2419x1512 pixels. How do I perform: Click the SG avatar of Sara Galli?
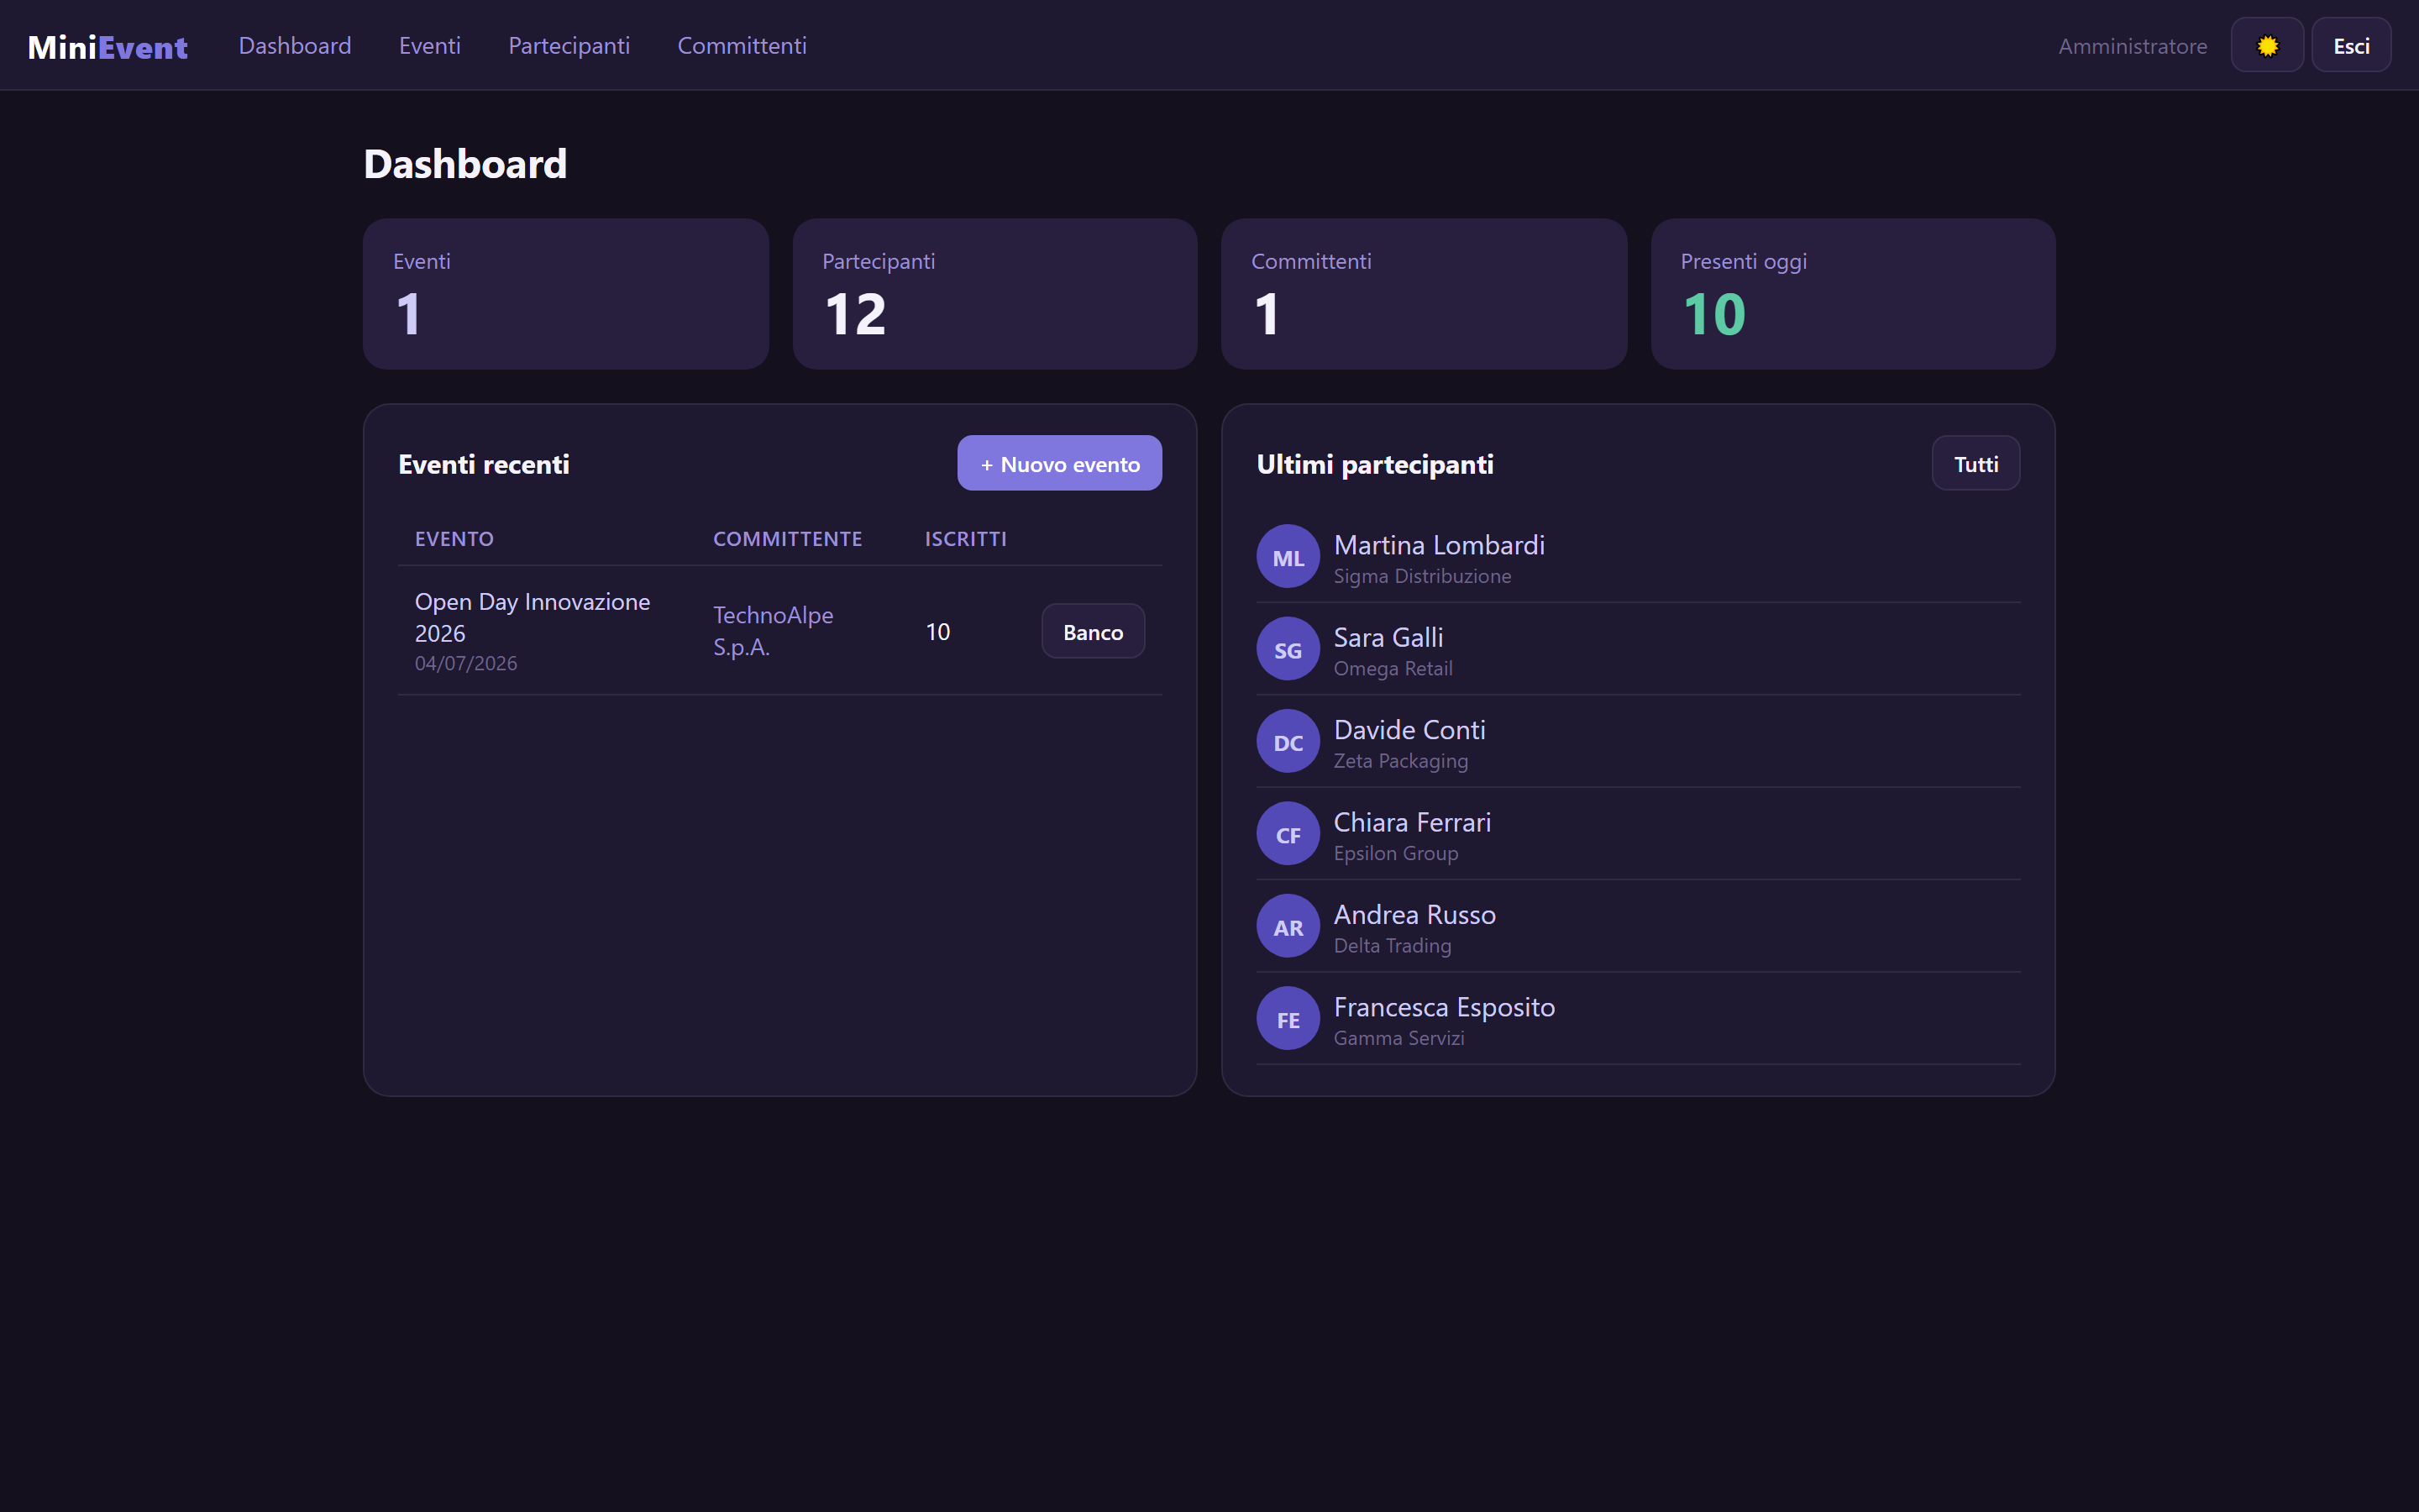(1288, 649)
